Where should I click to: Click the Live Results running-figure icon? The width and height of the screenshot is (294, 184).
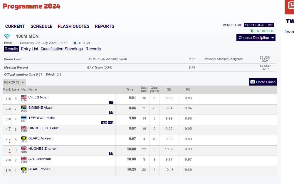coord(252,31)
